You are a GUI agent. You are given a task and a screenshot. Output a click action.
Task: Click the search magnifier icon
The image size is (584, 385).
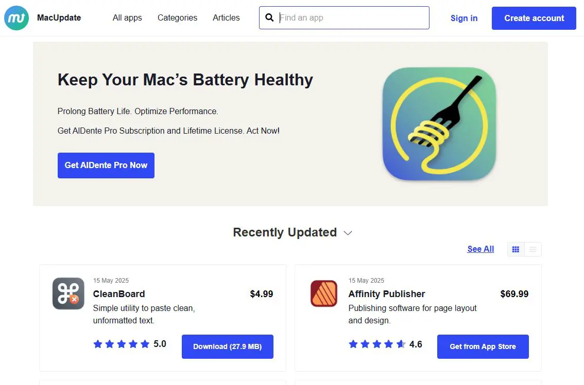click(x=270, y=17)
